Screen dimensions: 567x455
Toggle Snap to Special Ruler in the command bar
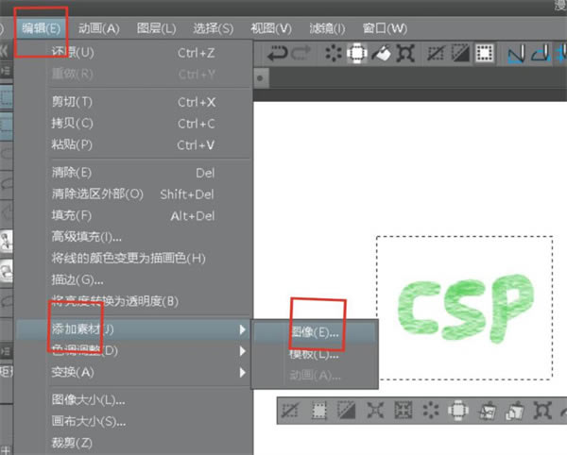click(x=541, y=54)
